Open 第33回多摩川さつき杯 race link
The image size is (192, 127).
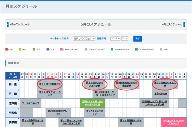point(33,122)
